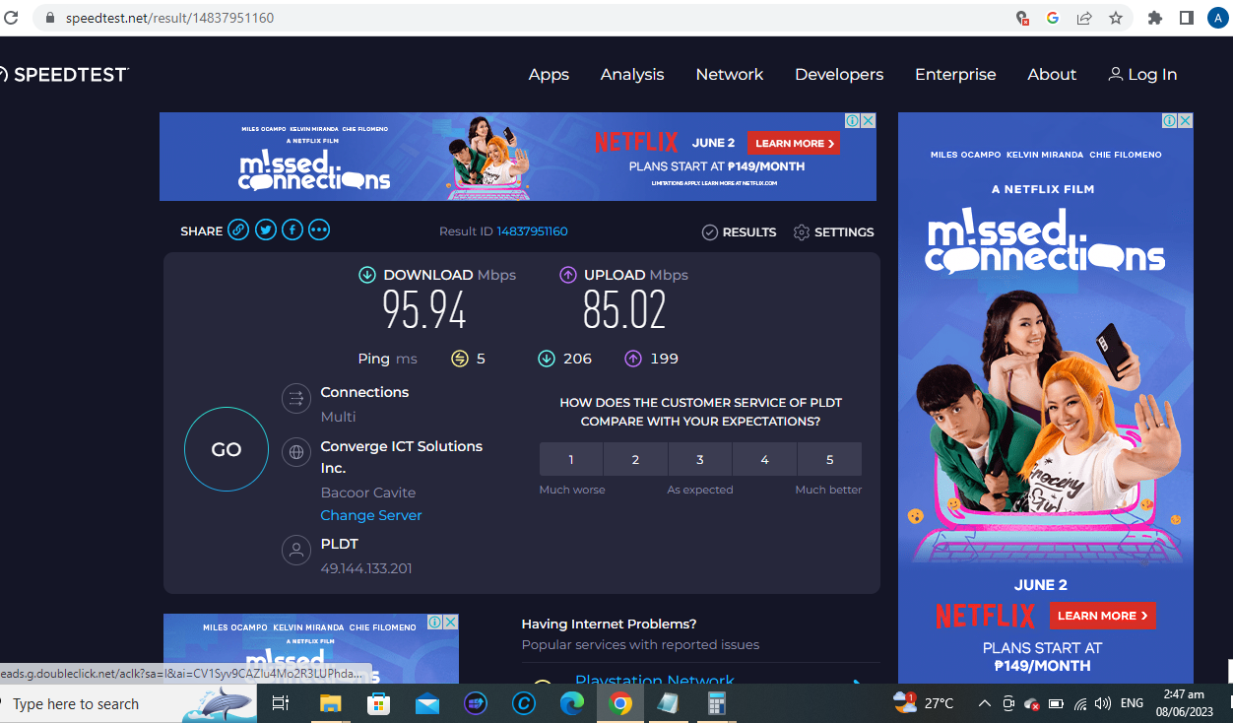Open the blocked location permission icon

pyautogui.click(x=1022, y=18)
